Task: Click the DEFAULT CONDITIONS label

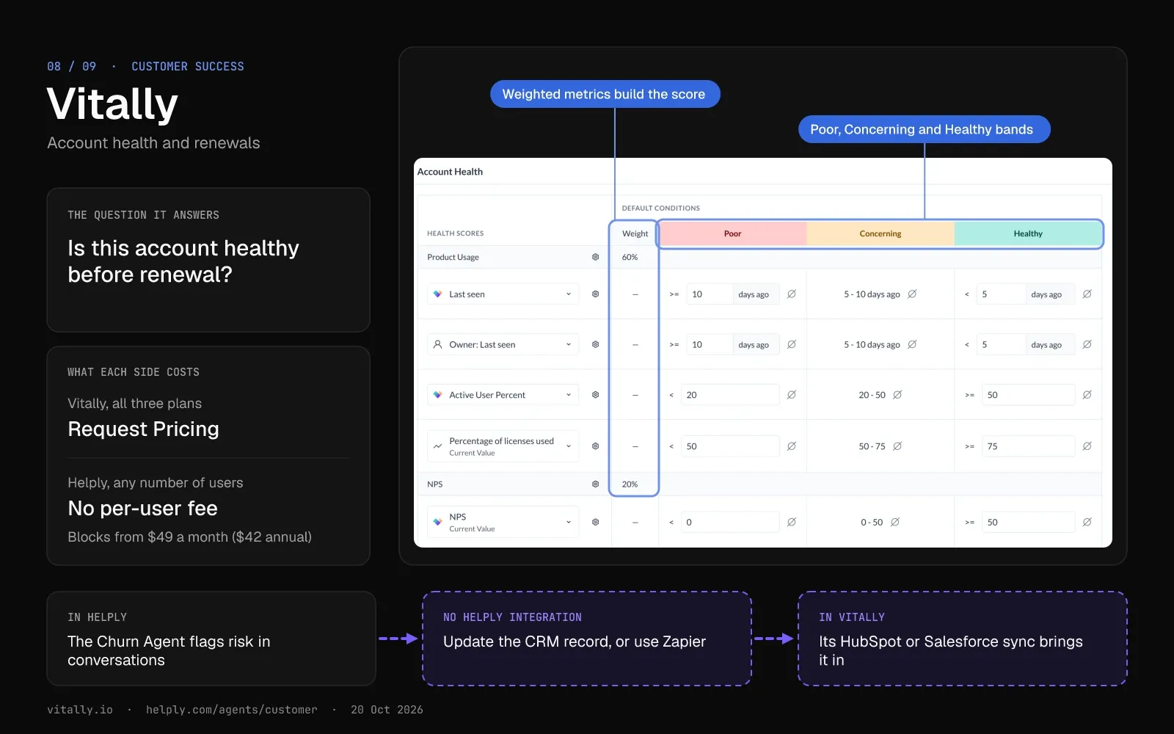Action: [x=660, y=208]
